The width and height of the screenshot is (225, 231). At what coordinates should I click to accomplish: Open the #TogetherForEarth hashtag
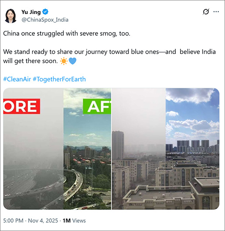59,79
